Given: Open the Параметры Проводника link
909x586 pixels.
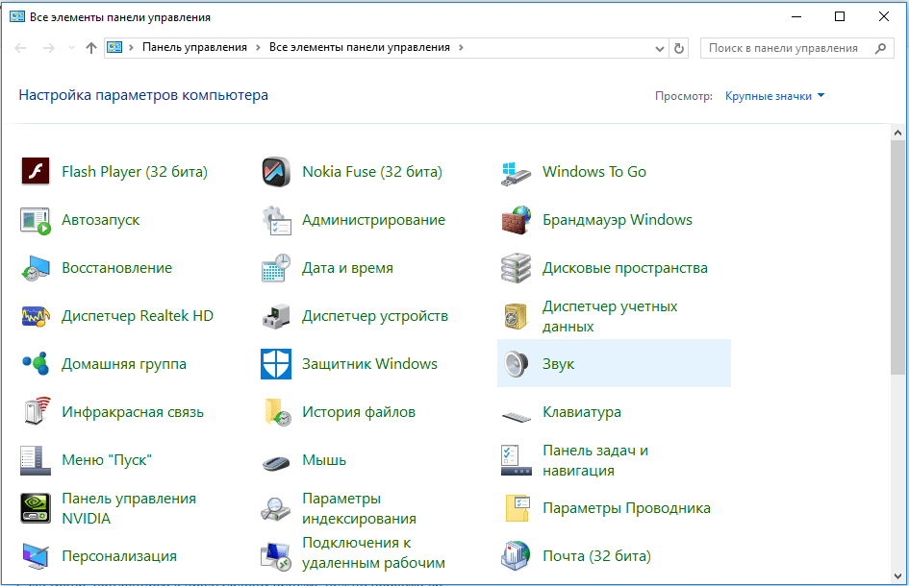Looking at the screenshot, I should (626, 508).
